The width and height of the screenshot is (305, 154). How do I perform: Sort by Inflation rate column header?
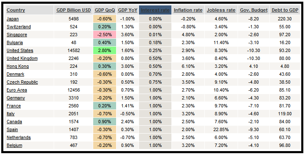(x=188, y=10)
